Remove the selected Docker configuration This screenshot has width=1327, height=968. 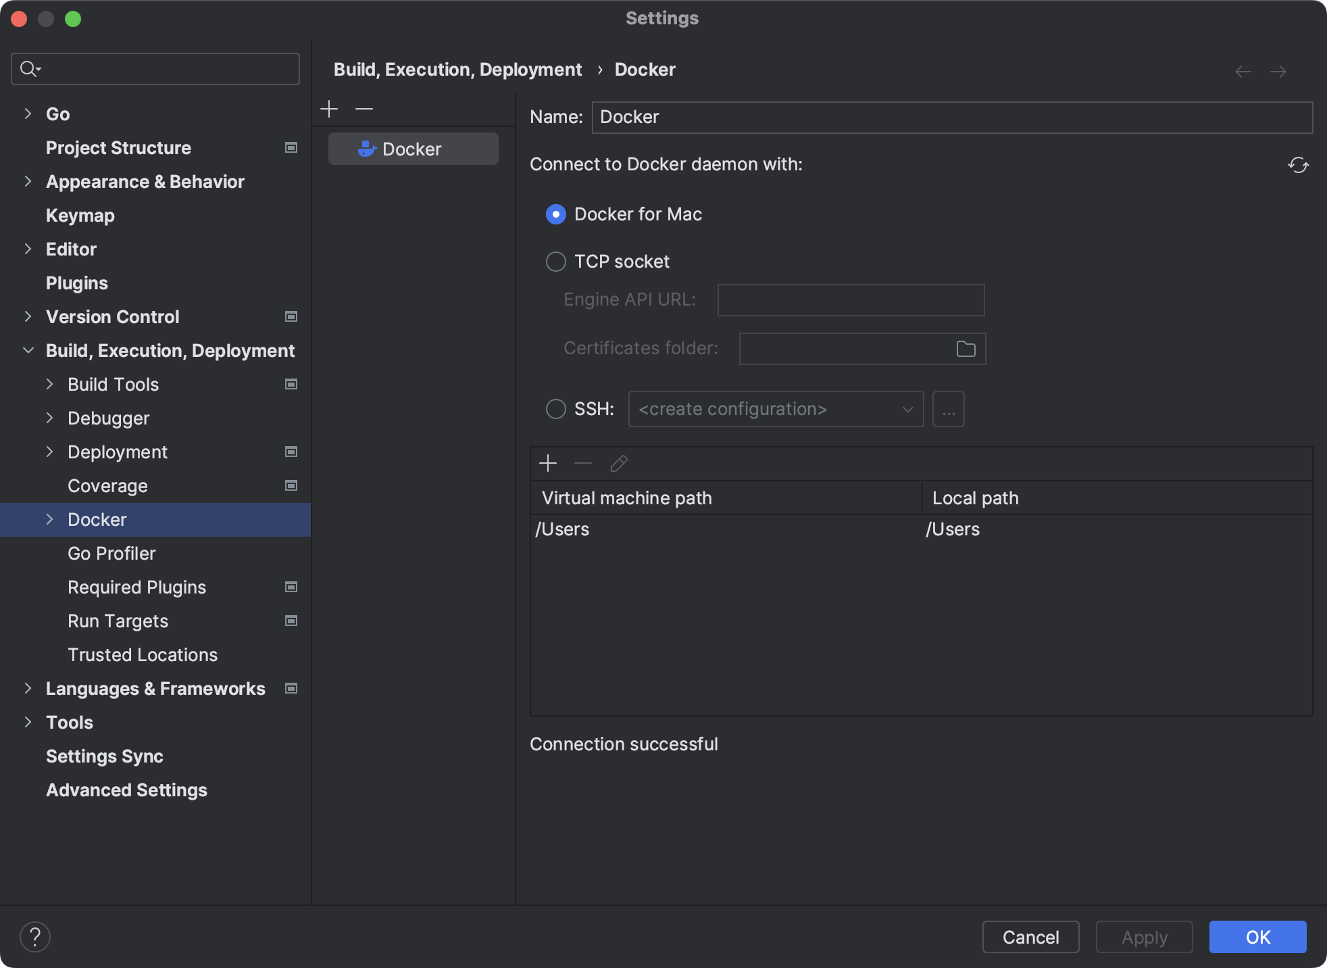point(364,108)
